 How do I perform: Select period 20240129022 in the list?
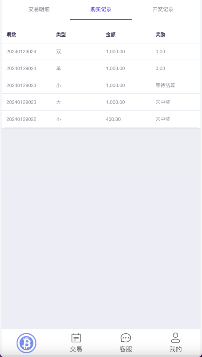tap(21, 119)
